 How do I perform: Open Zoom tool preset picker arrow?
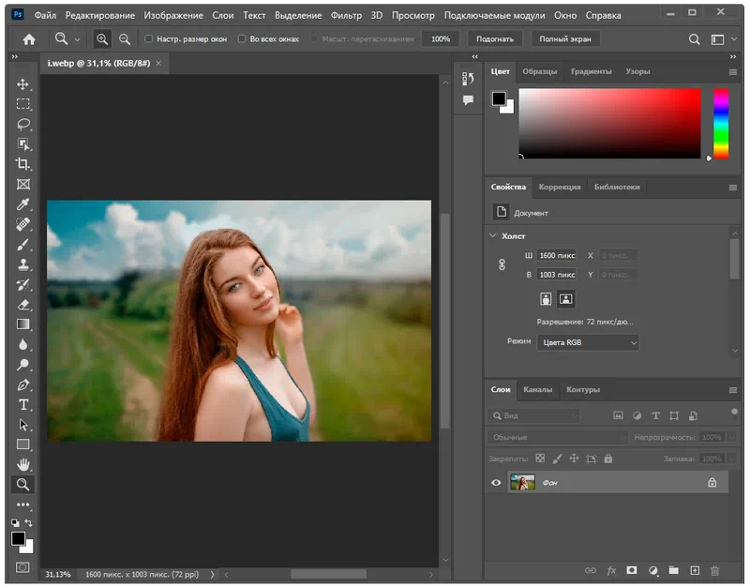click(77, 39)
